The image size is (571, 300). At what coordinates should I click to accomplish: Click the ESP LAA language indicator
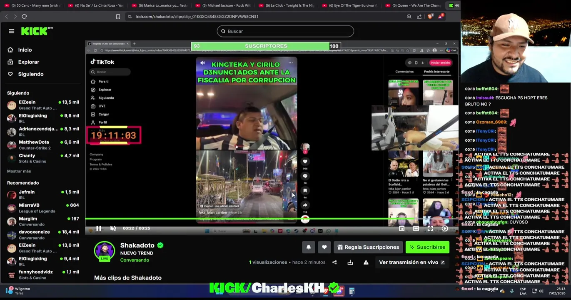523,291
